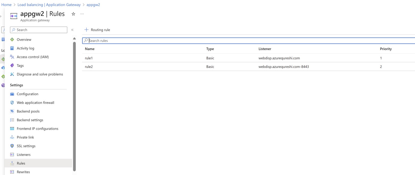Open rule1 in the rules table
The height and width of the screenshot is (175, 415).
(89, 58)
